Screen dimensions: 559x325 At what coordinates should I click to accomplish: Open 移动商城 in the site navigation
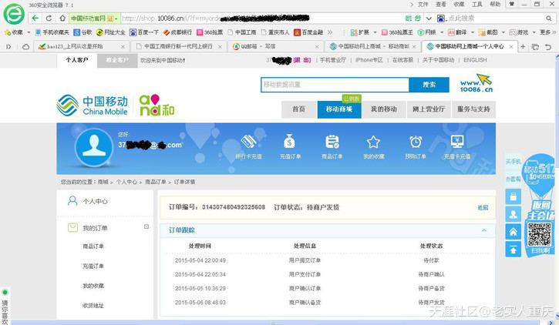pyautogui.click(x=339, y=109)
